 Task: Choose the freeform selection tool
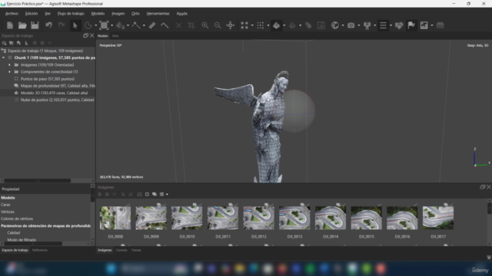(x=88, y=25)
